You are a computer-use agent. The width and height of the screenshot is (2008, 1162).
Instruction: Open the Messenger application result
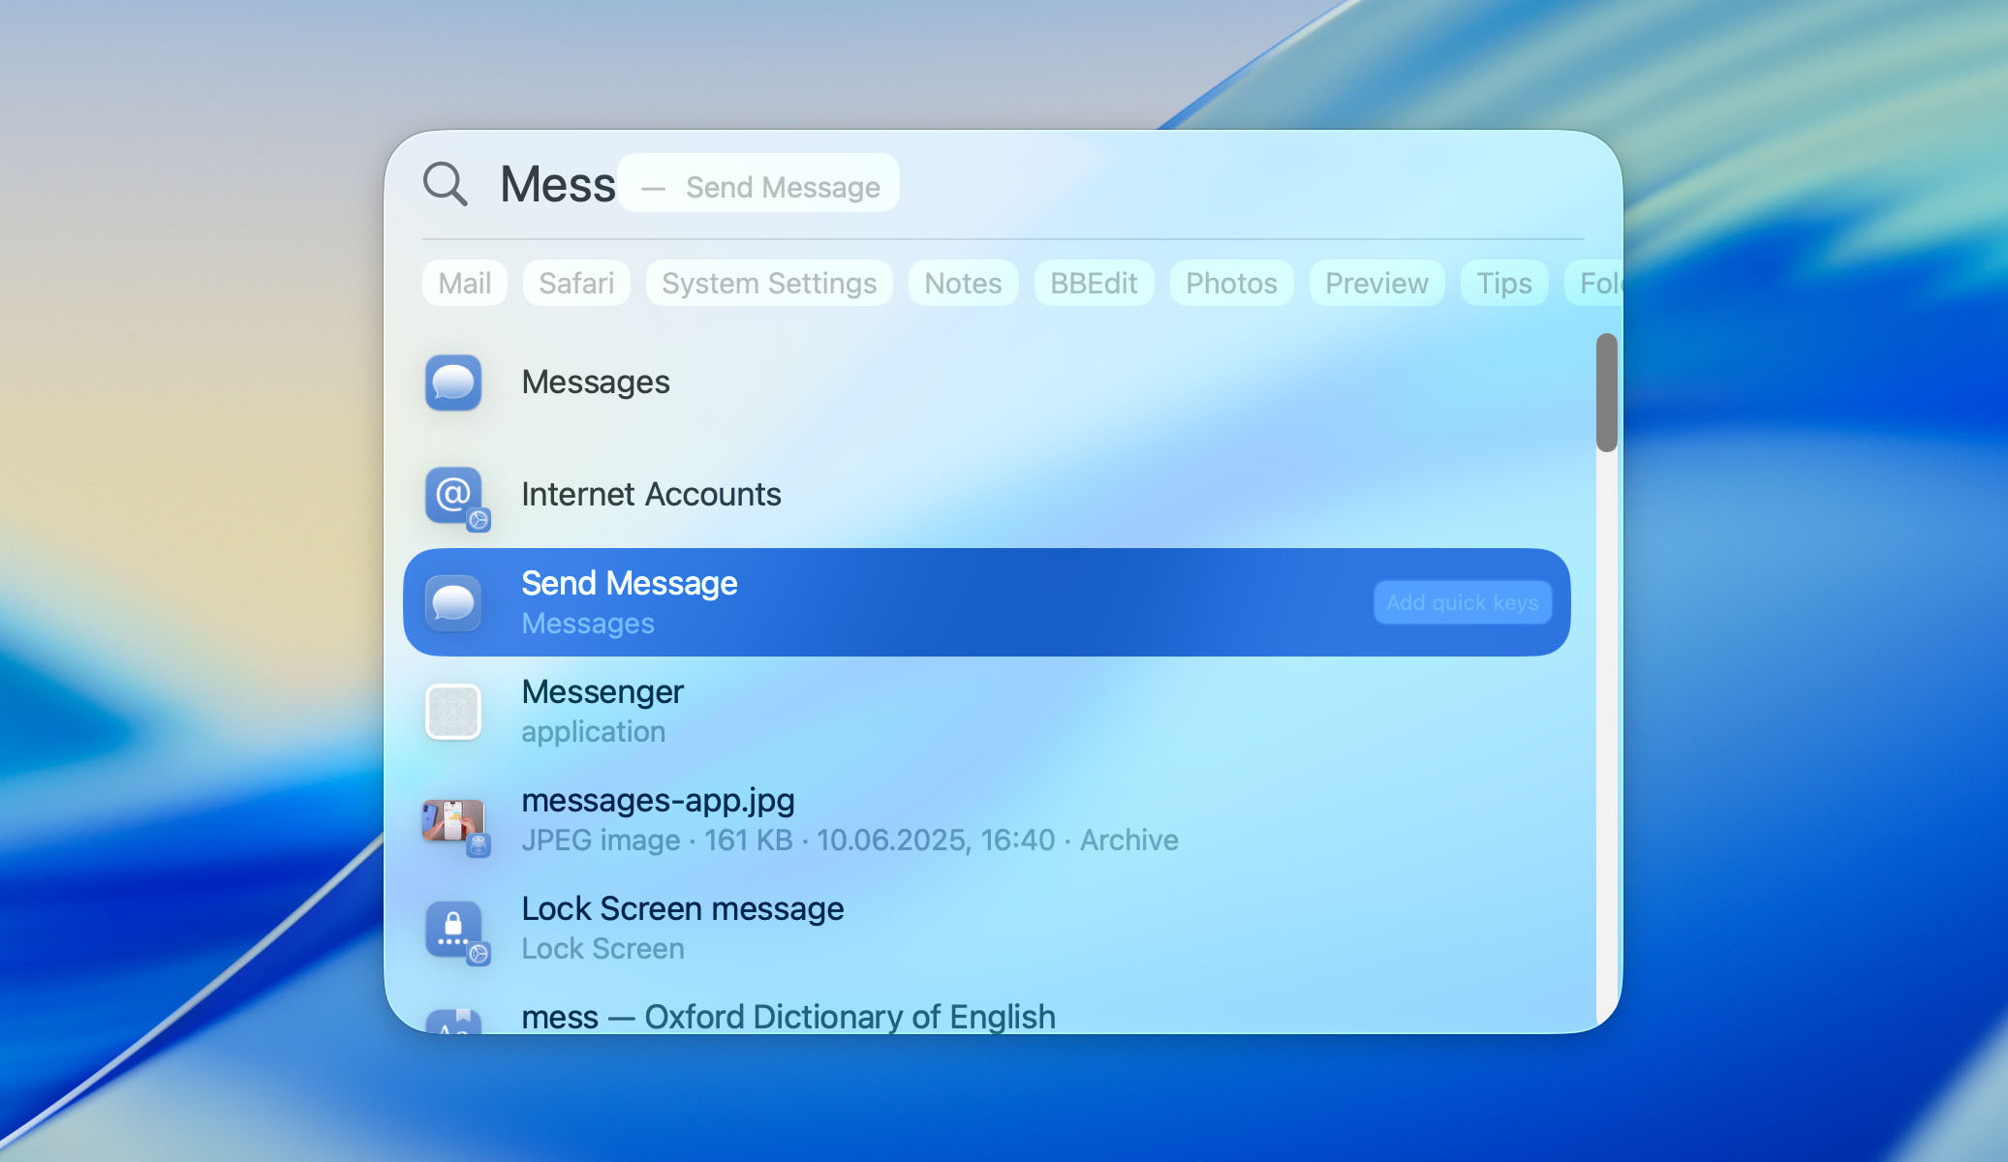tap(987, 712)
